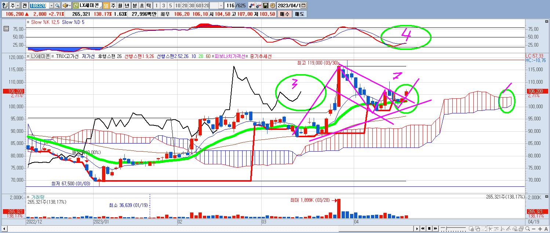
Task: Click the stock code input field 108320
Action: click(39, 6)
